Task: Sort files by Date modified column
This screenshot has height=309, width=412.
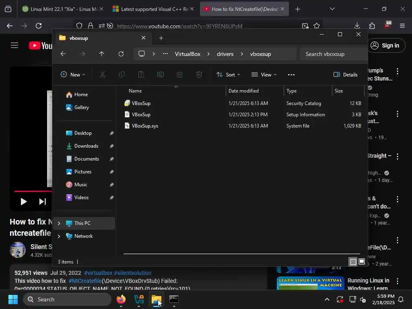Action: [x=255, y=91]
